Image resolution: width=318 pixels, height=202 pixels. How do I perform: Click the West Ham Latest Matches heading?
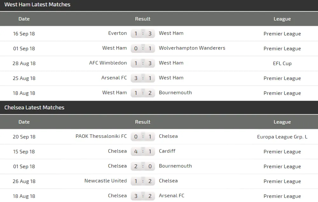click(x=37, y=5)
